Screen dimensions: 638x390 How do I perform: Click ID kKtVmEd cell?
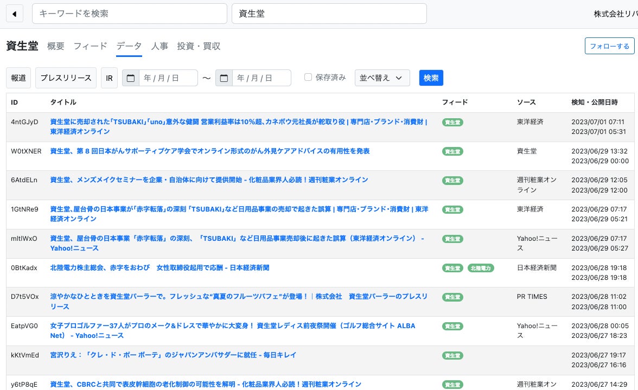[25, 355]
